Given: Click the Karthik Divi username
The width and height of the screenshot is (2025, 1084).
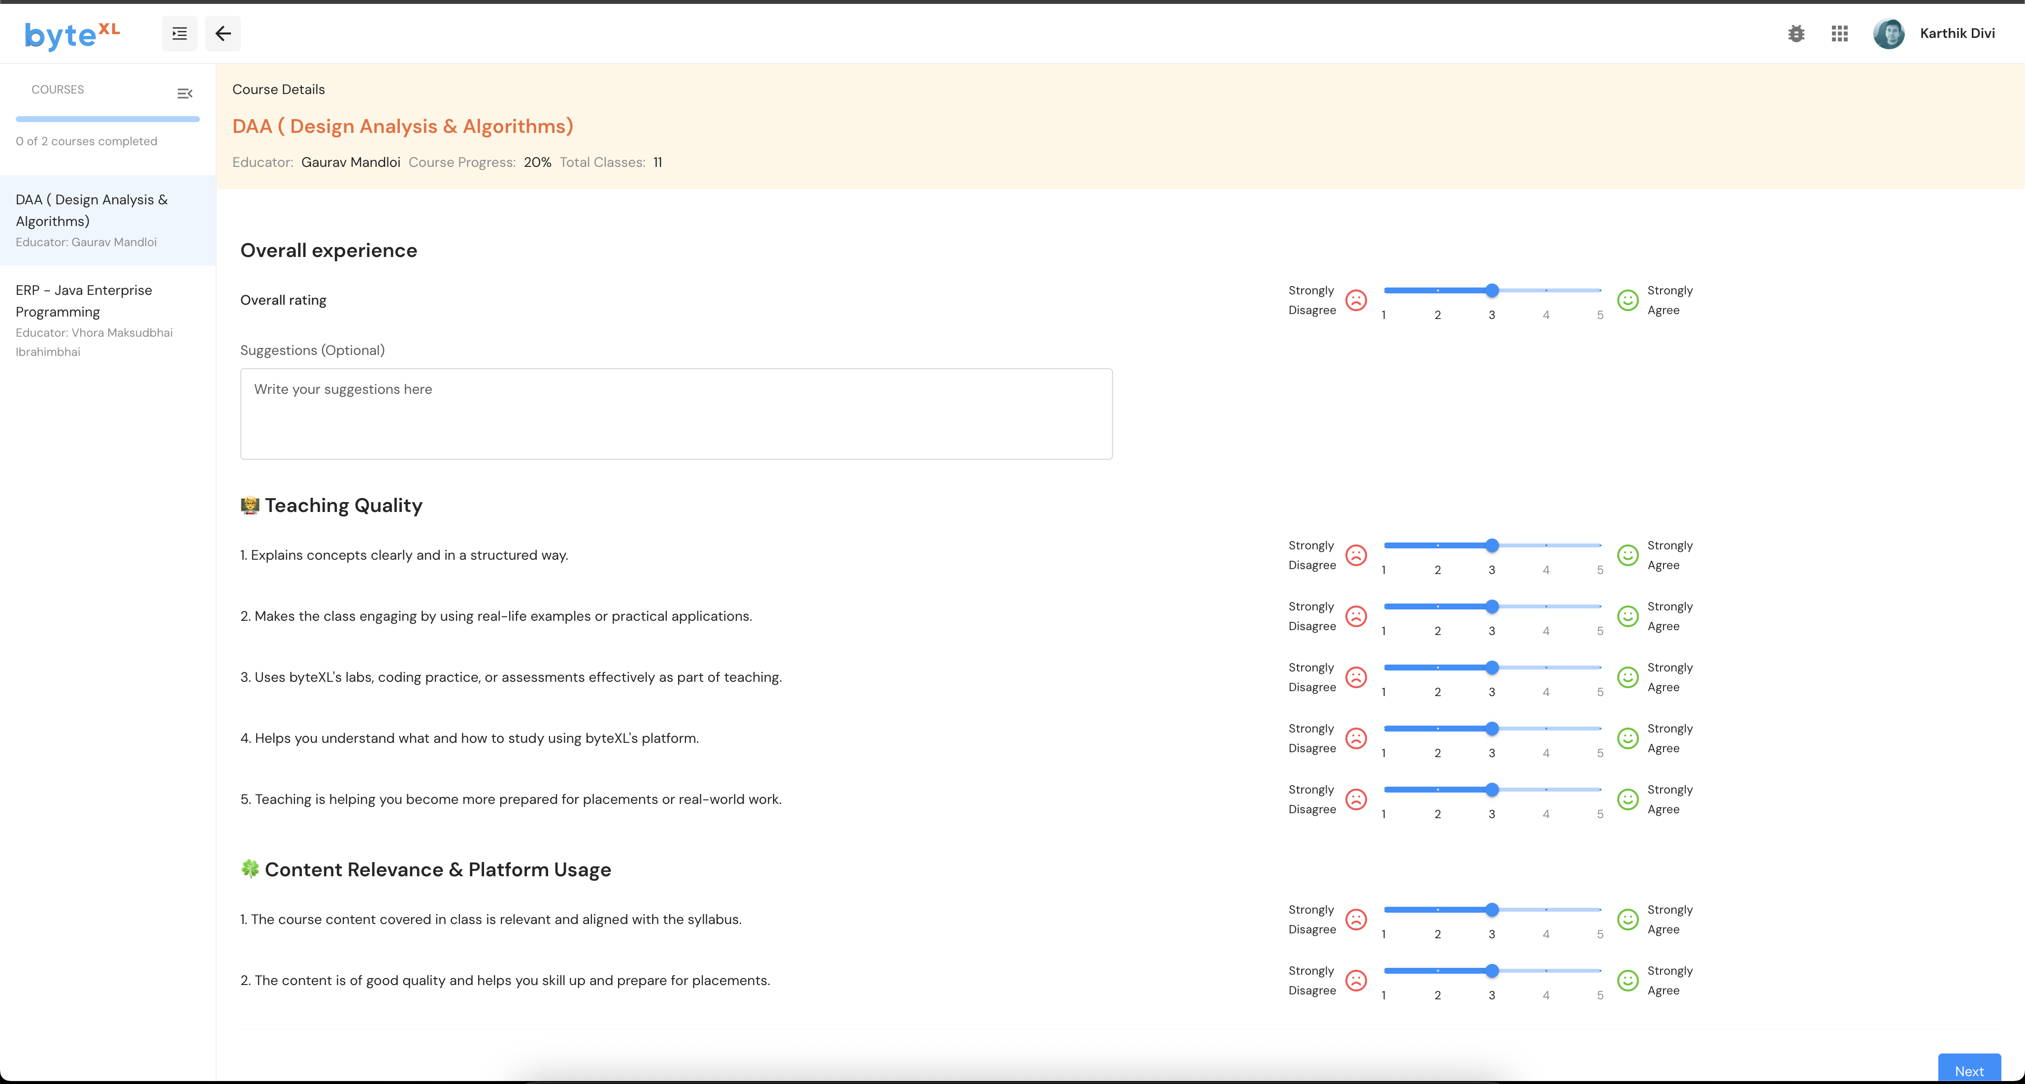Looking at the screenshot, I should (1957, 33).
